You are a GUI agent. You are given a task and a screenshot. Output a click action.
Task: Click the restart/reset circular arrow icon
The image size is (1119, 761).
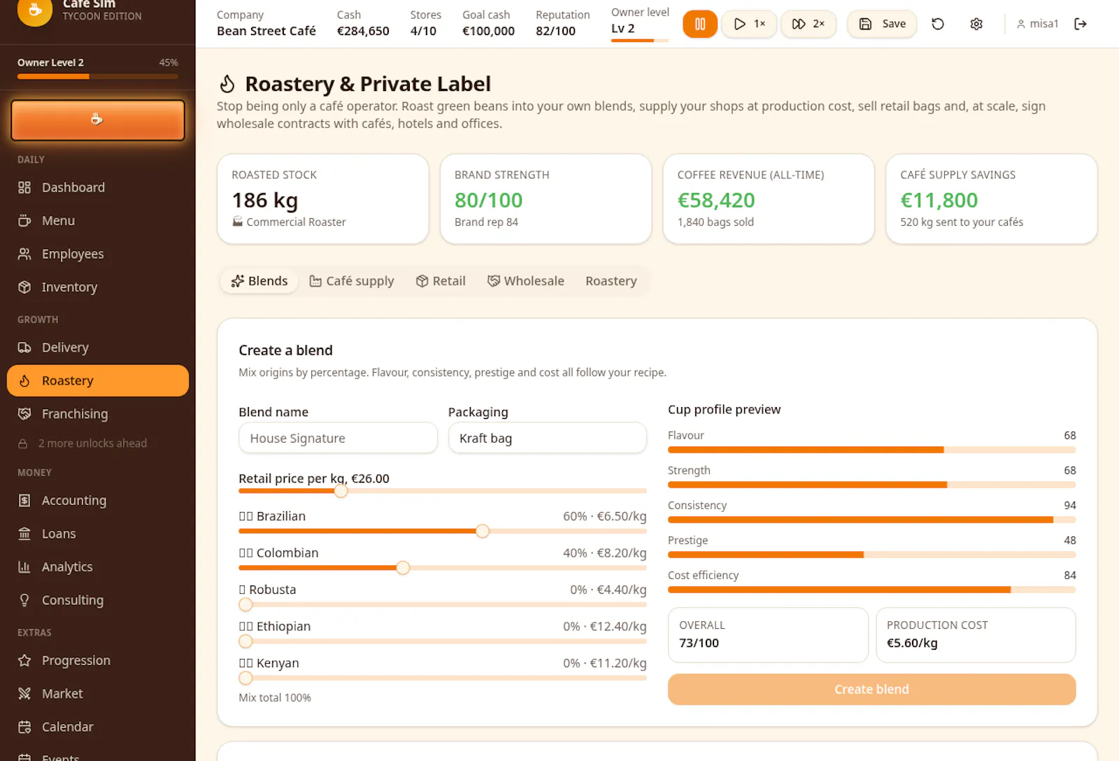click(x=938, y=24)
